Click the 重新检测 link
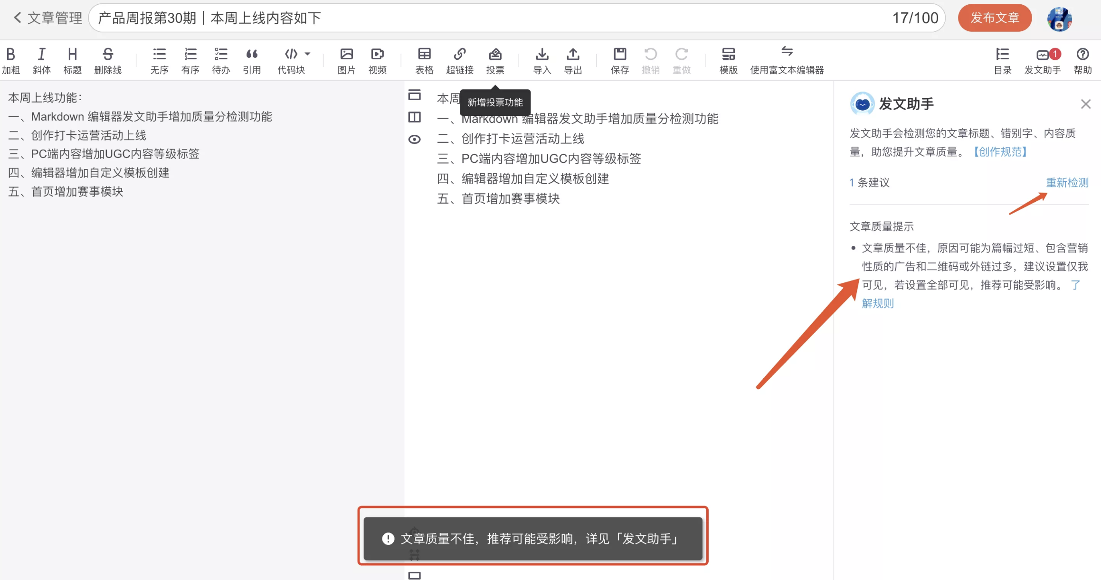This screenshot has width=1101, height=580. click(1067, 183)
